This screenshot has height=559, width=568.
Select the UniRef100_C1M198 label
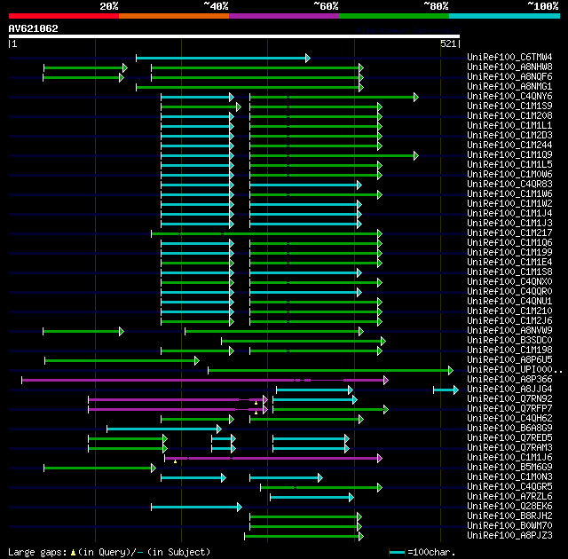(509, 350)
